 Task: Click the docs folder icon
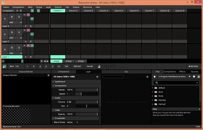(156, 92)
